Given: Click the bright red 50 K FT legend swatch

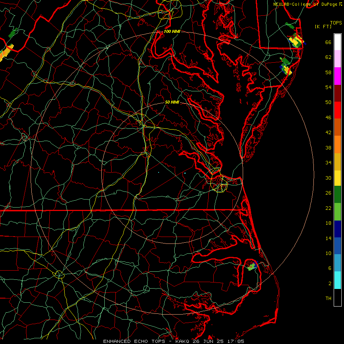Looking at the screenshot, I should pyautogui.click(x=338, y=110).
